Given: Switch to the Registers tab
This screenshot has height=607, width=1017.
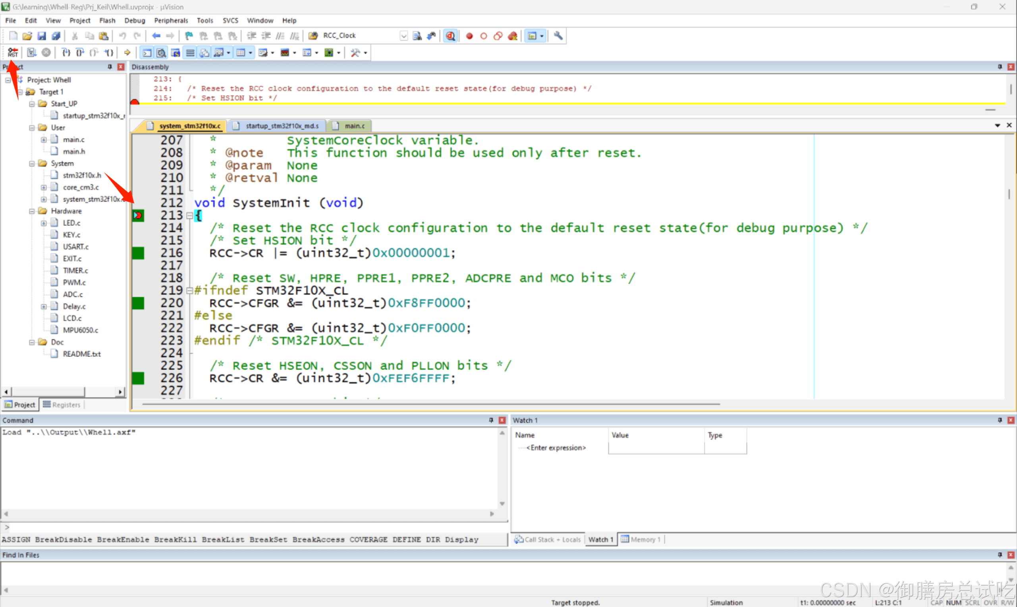Looking at the screenshot, I should (62, 405).
